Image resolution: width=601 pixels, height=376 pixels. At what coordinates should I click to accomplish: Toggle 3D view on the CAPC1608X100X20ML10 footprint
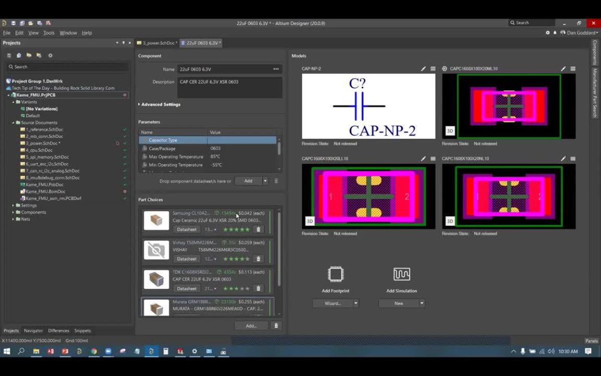(450, 131)
